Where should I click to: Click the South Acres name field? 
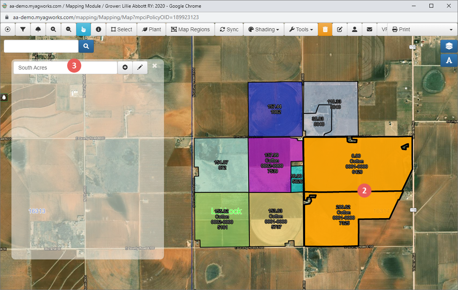coord(65,68)
